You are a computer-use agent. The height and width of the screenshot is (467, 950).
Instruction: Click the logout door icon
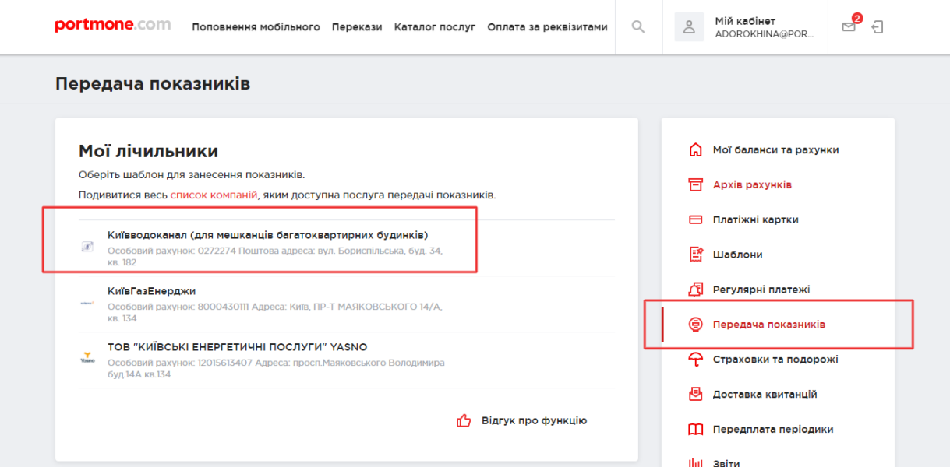(878, 27)
